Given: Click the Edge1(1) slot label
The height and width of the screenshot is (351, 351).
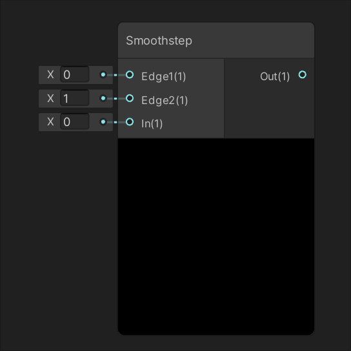Looking at the screenshot, I should [x=164, y=76].
